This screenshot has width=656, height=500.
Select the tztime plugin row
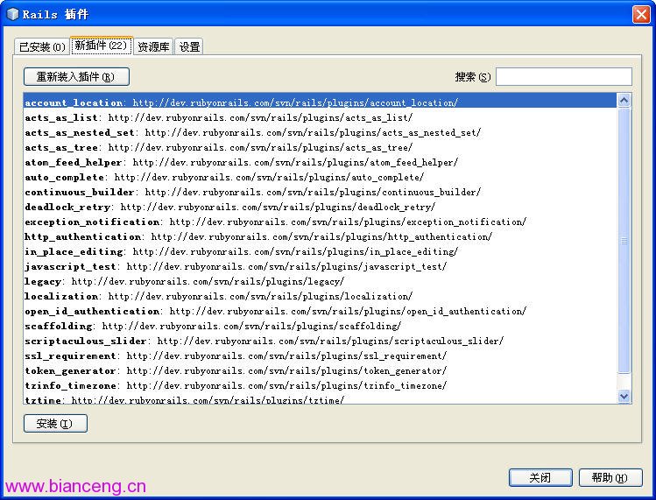point(320,398)
